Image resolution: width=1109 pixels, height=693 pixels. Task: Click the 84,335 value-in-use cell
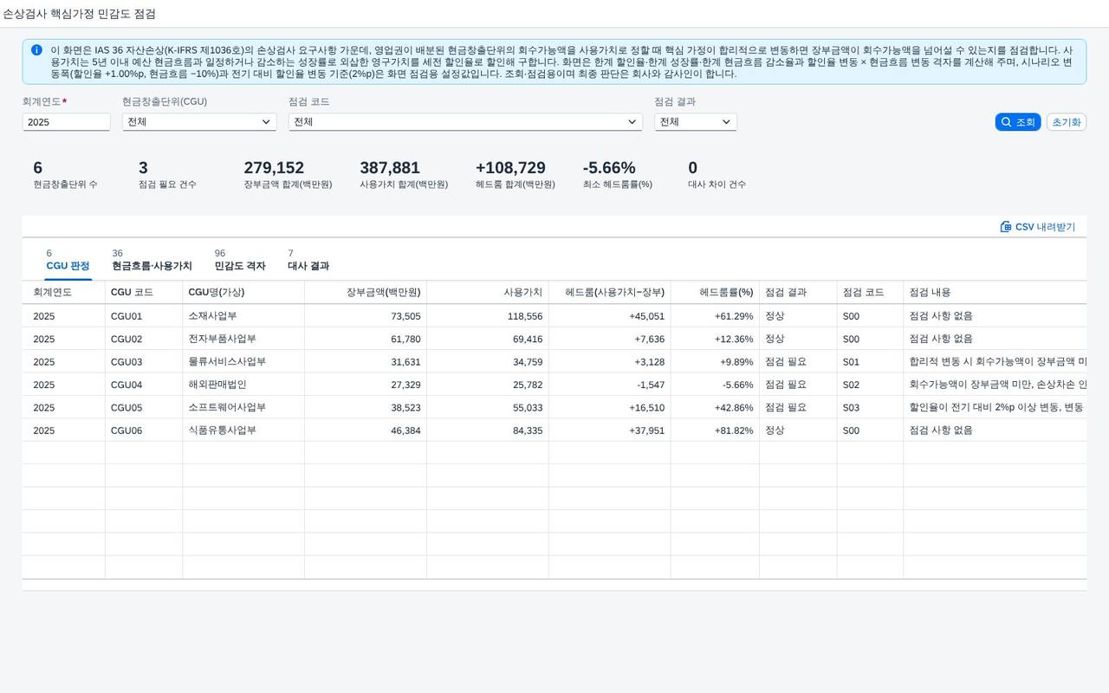tap(488, 431)
